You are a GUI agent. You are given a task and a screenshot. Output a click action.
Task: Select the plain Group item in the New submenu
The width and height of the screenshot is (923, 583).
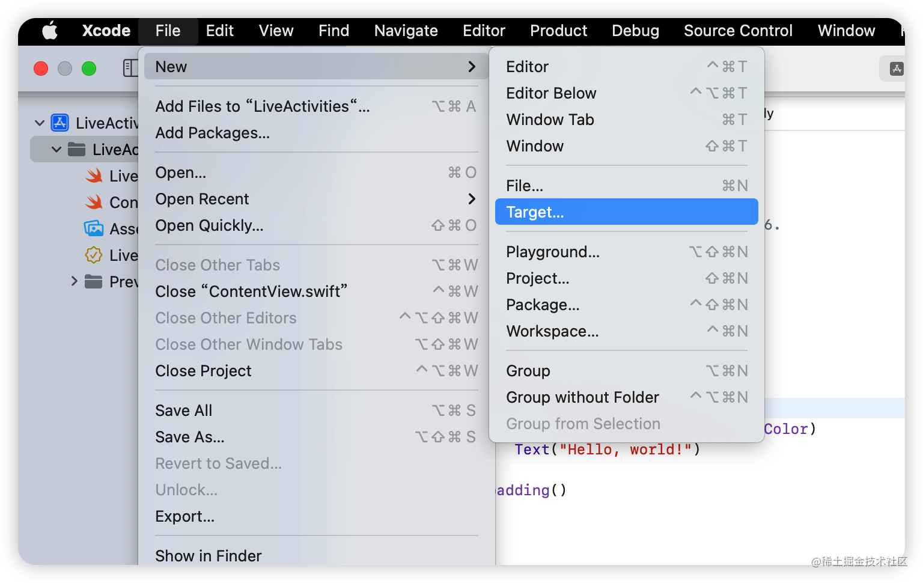pos(627,371)
